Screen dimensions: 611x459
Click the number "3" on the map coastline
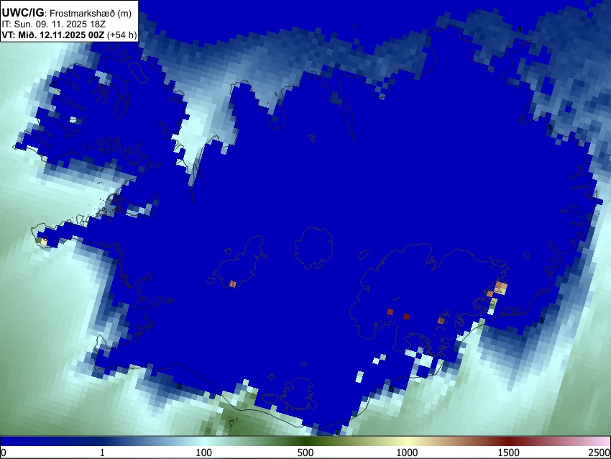point(179,386)
